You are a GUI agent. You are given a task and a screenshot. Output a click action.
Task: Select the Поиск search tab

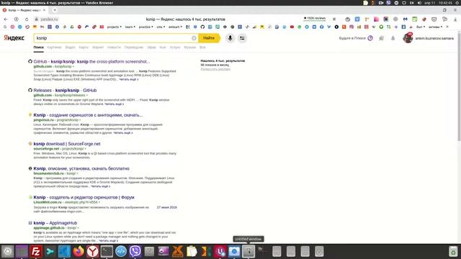38,47
